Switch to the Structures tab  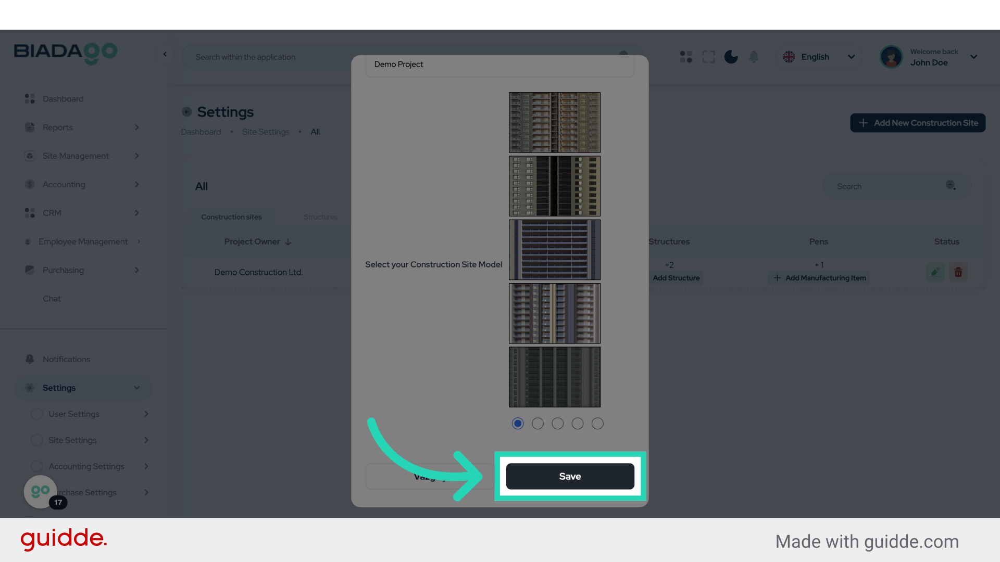point(320,217)
